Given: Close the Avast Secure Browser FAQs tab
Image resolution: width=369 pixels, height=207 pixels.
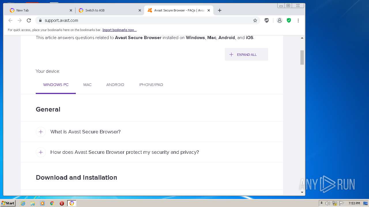Looking at the screenshot, I should click(x=209, y=10).
